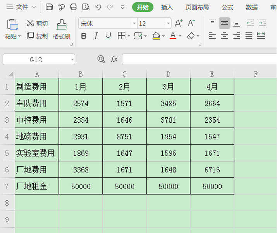This screenshot has height=233, width=277.
Task: Click the fx insert function icon
Action: (114, 59)
